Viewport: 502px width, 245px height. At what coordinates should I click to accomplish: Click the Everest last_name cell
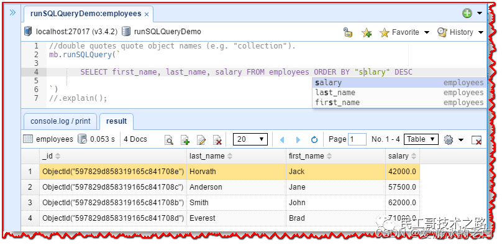(236, 218)
